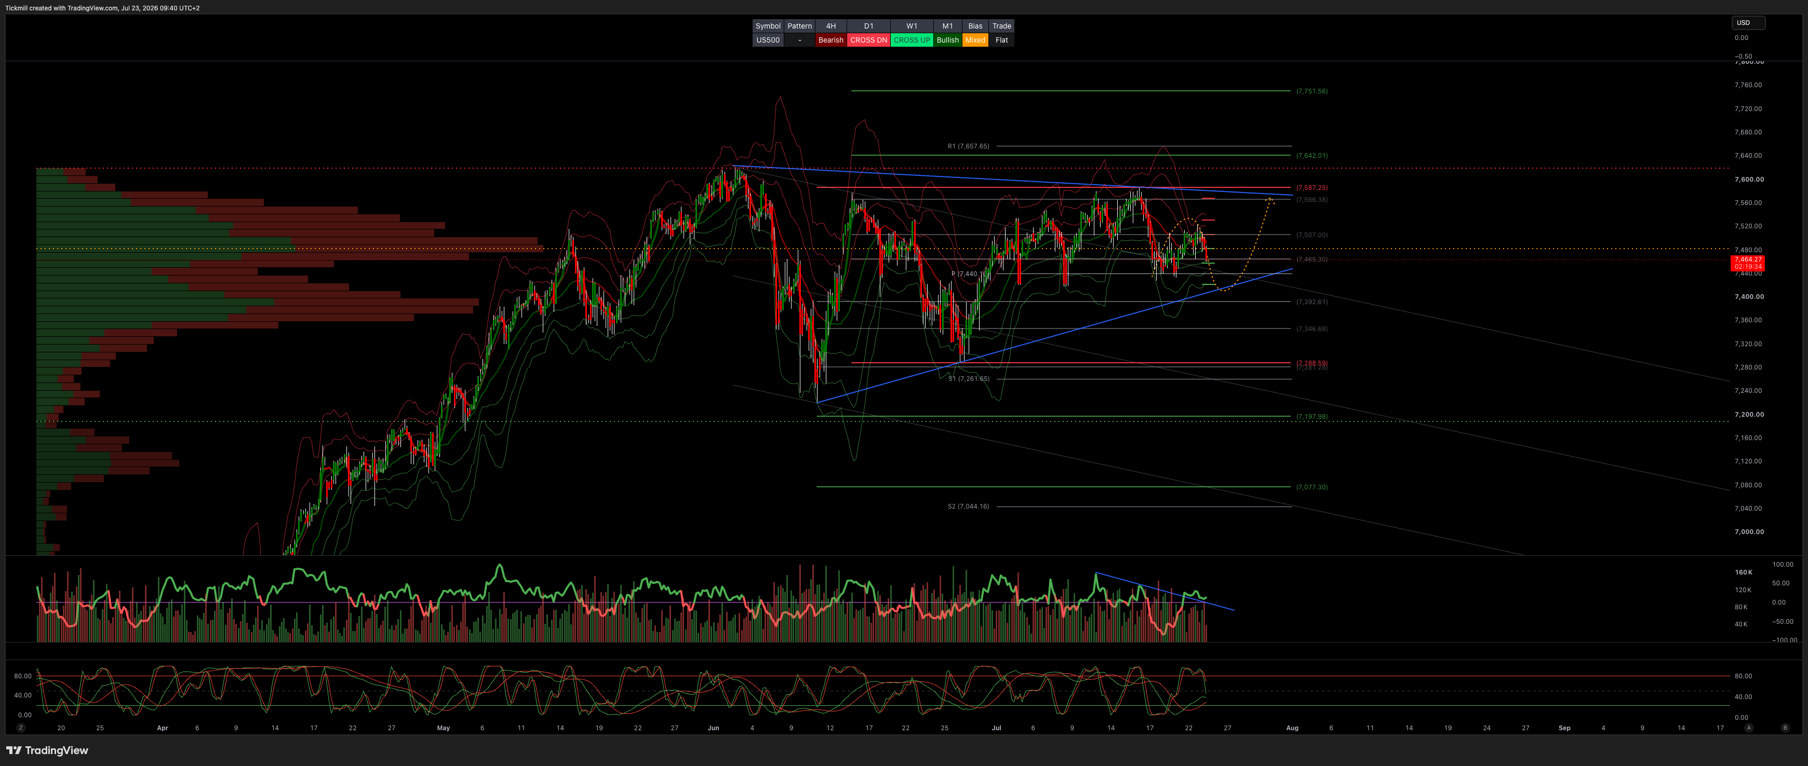
Task: Toggle the A auto-scale icon
Action: pyautogui.click(x=1748, y=728)
